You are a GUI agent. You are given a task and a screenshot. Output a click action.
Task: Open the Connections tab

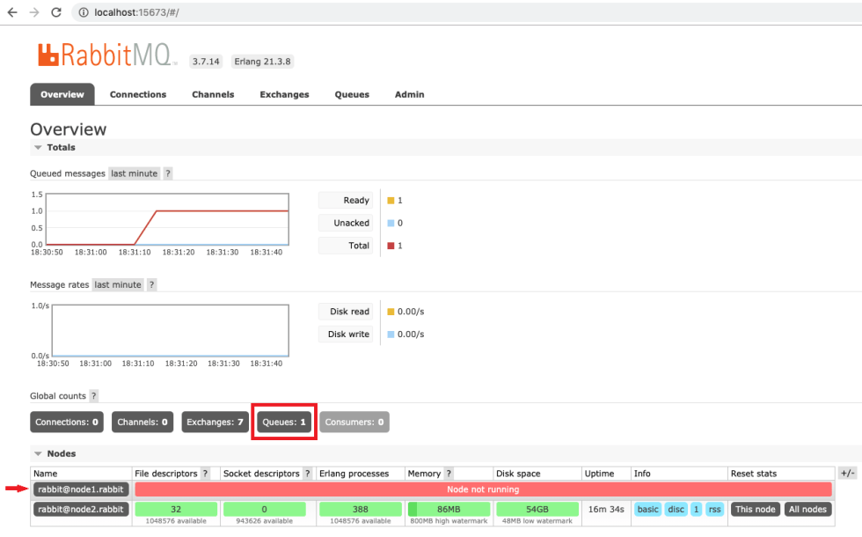pyautogui.click(x=138, y=94)
